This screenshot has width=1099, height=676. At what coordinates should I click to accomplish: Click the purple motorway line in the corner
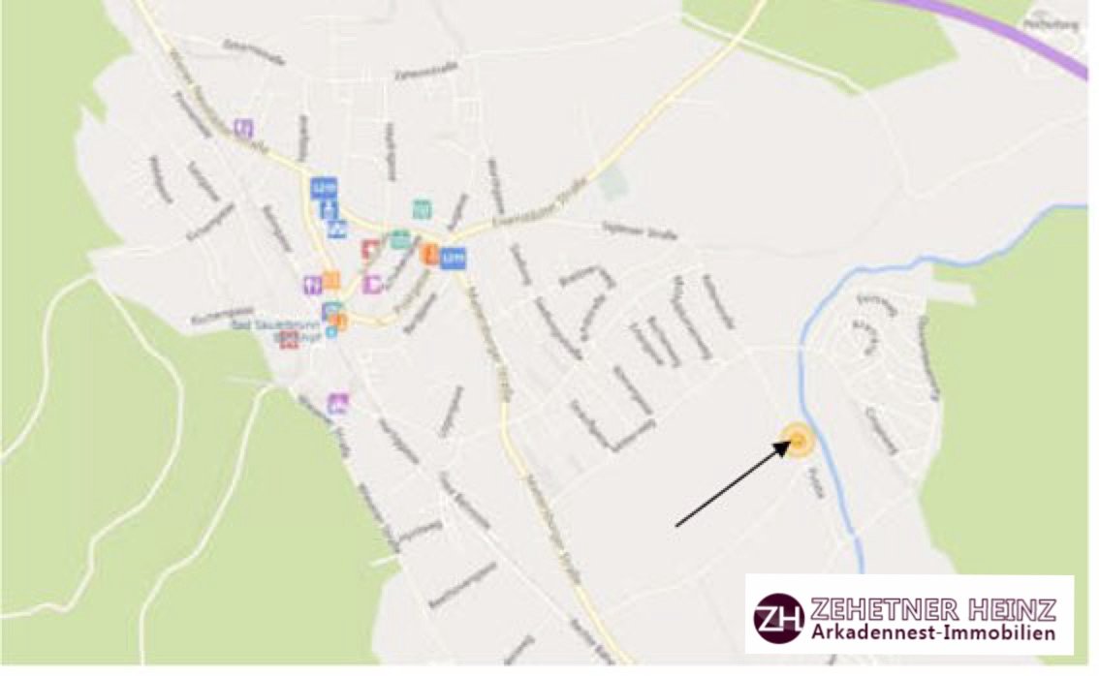click(x=1017, y=32)
